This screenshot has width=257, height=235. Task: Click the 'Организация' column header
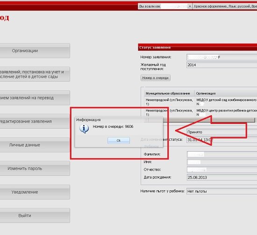point(226,93)
